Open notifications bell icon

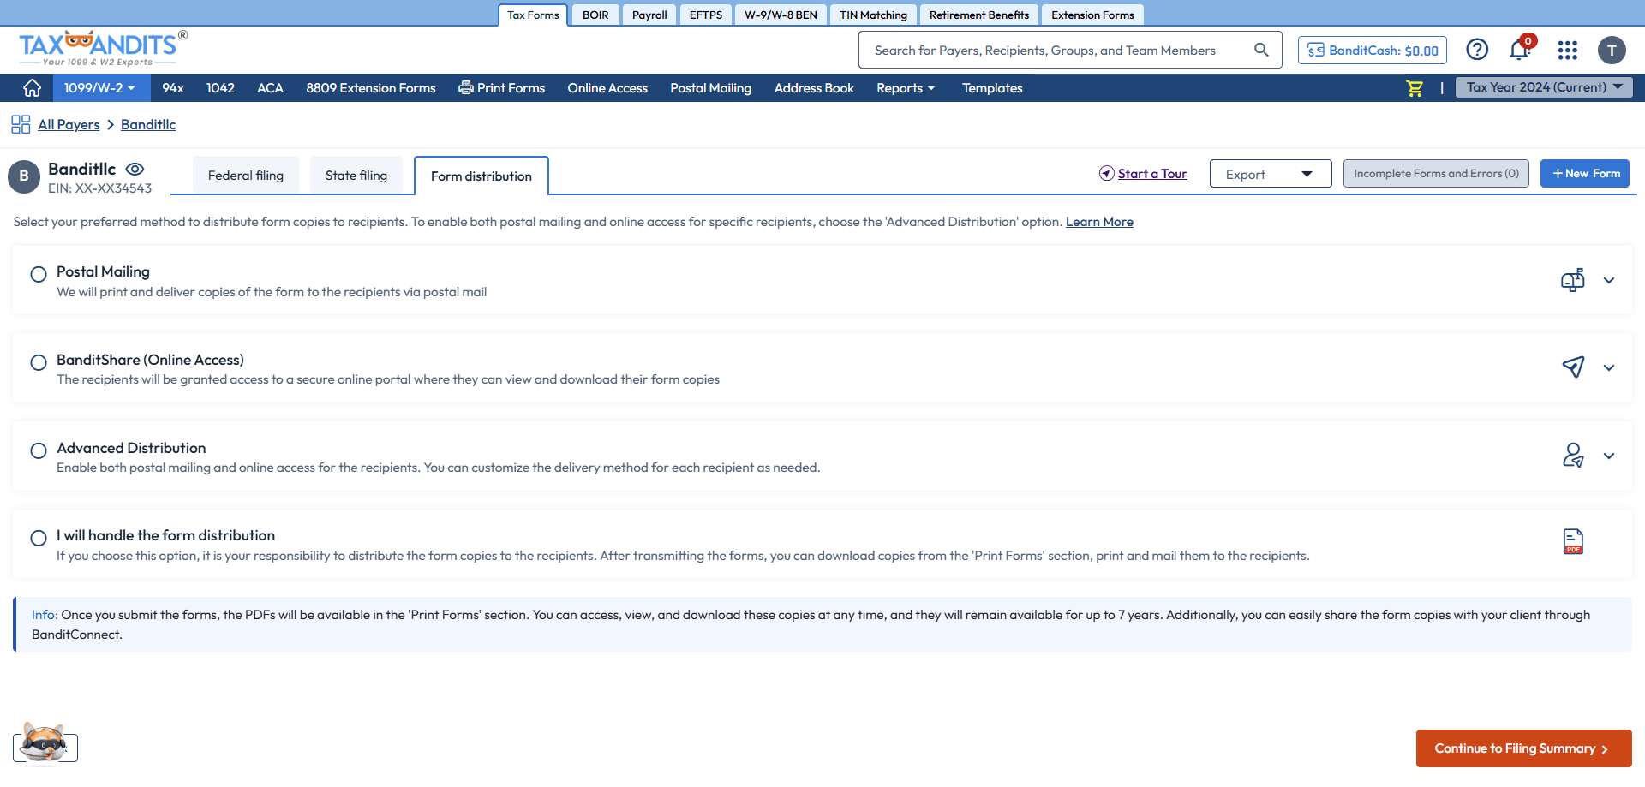point(1520,50)
